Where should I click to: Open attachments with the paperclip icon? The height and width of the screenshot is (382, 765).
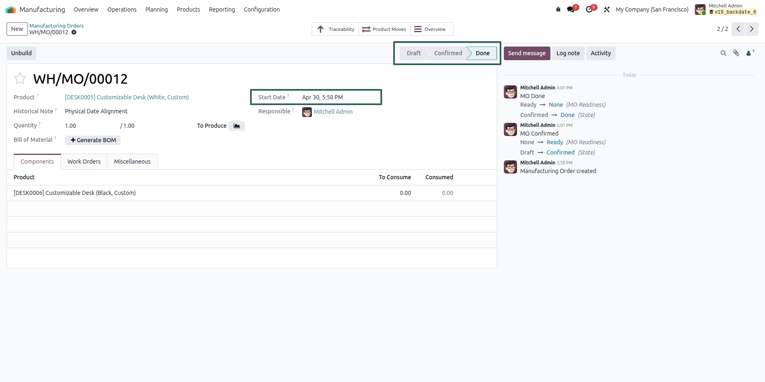tap(736, 53)
